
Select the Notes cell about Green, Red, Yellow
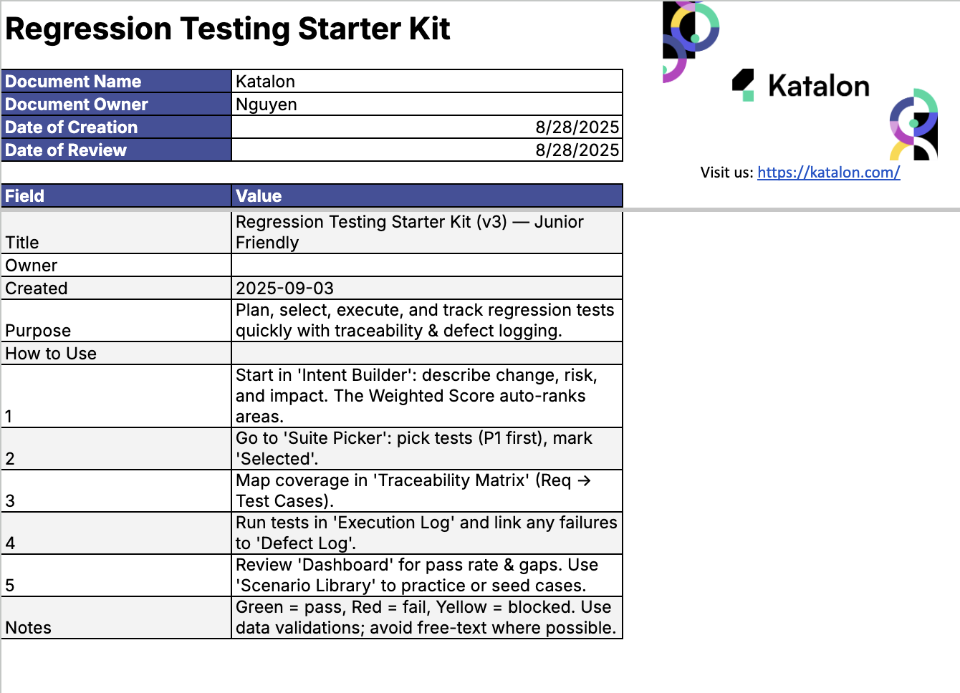426,617
